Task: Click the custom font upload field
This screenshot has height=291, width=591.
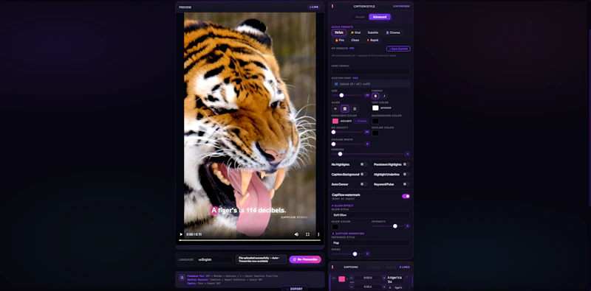Action: (371, 84)
